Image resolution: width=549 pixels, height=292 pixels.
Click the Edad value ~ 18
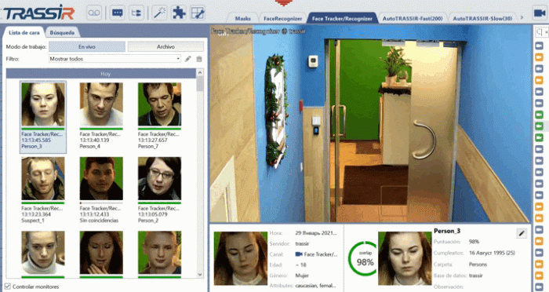click(x=300, y=265)
